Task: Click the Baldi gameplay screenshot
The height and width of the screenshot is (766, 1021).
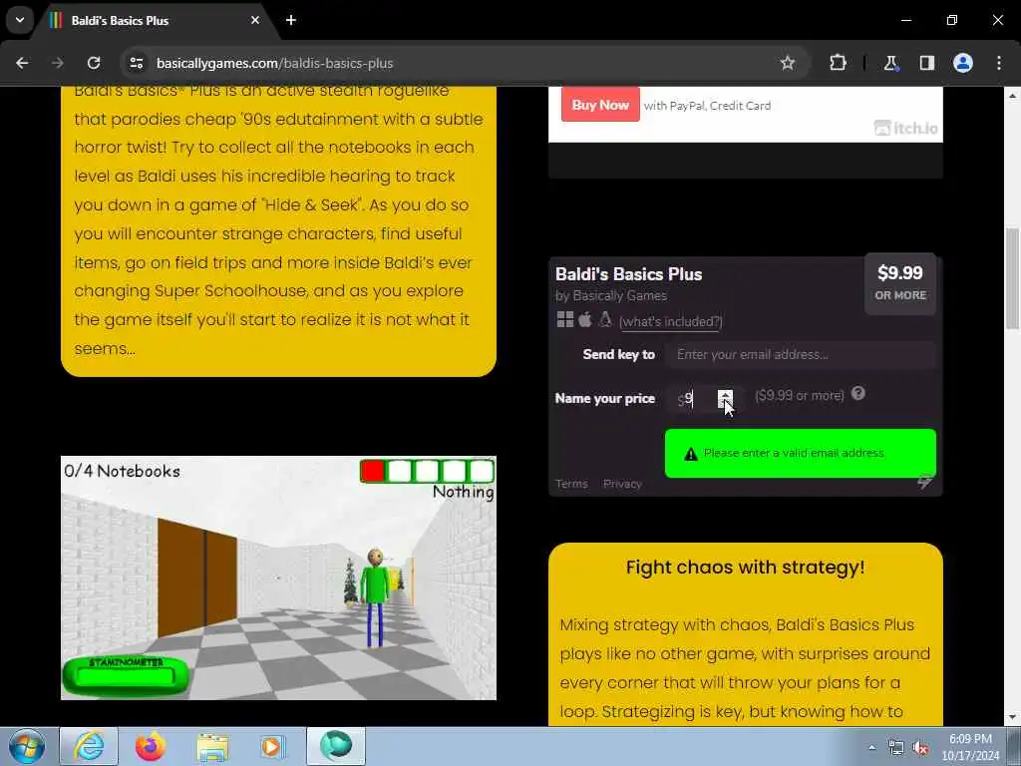Action: (279, 577)
